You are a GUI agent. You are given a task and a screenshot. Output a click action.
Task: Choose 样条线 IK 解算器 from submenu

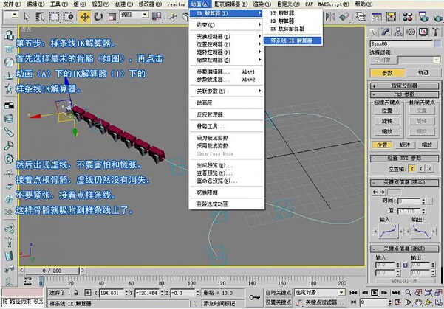coord(293,41)
